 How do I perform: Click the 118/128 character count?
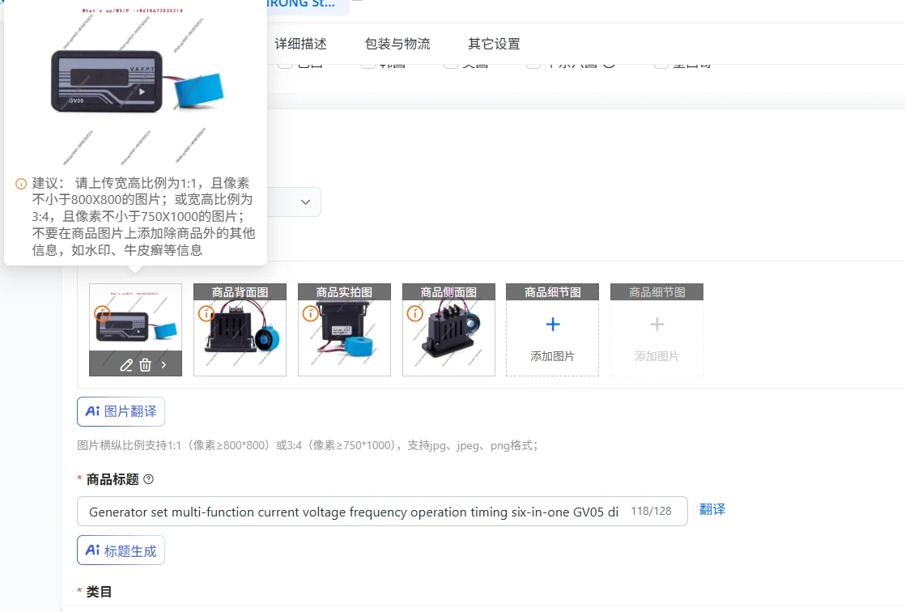click(651, 511)
